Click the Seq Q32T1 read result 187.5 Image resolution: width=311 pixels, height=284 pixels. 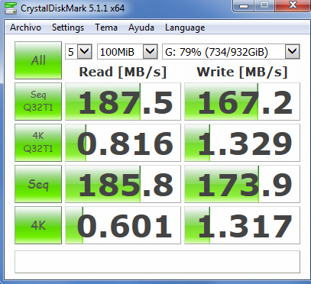click(x=123, y=102)
